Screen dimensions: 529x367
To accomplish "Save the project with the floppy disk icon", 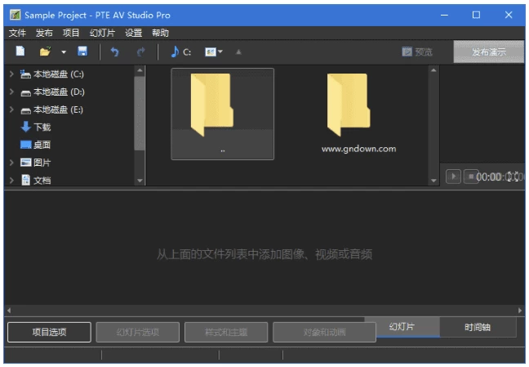I will [82, 51].
